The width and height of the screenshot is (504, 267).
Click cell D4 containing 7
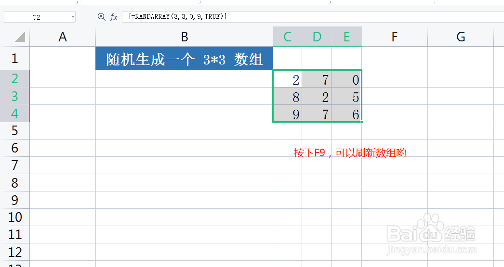pos(317,114)
